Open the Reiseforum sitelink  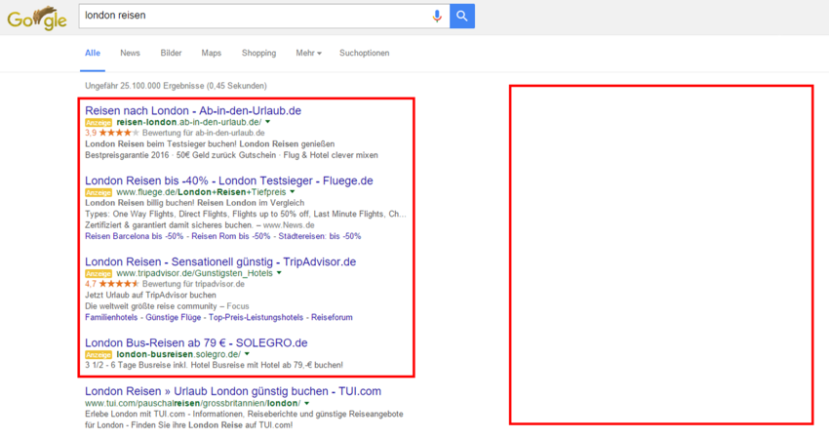(332, 317)
